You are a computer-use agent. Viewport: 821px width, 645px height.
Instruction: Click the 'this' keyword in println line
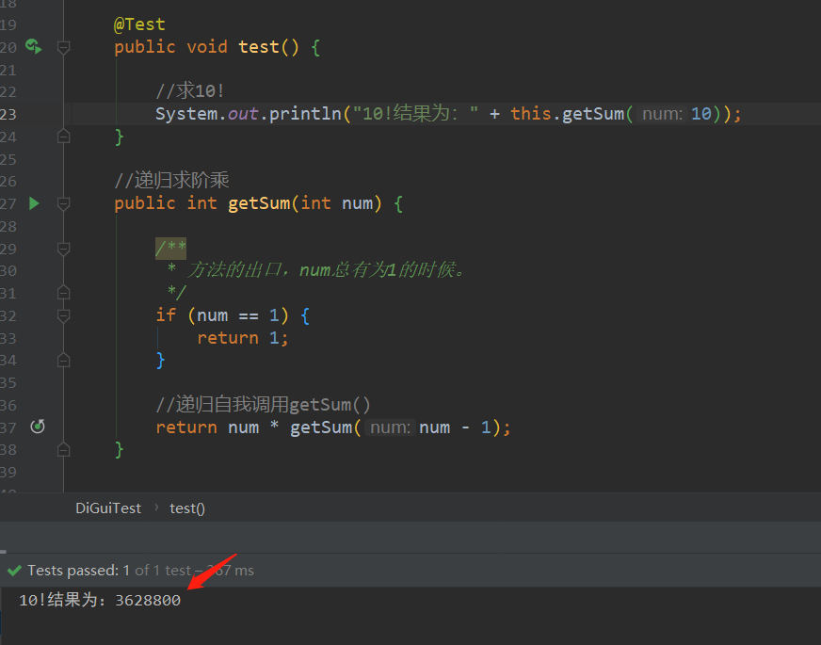(530, 114)
